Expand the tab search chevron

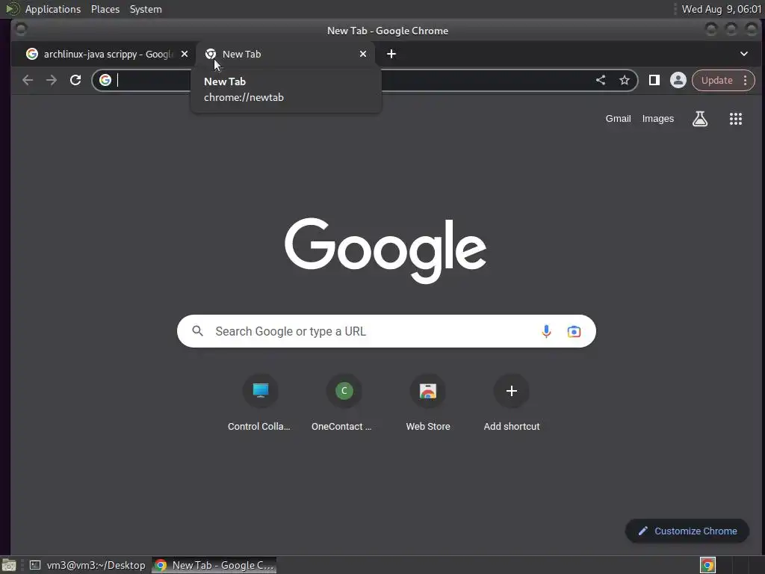[x=744, y=54]
